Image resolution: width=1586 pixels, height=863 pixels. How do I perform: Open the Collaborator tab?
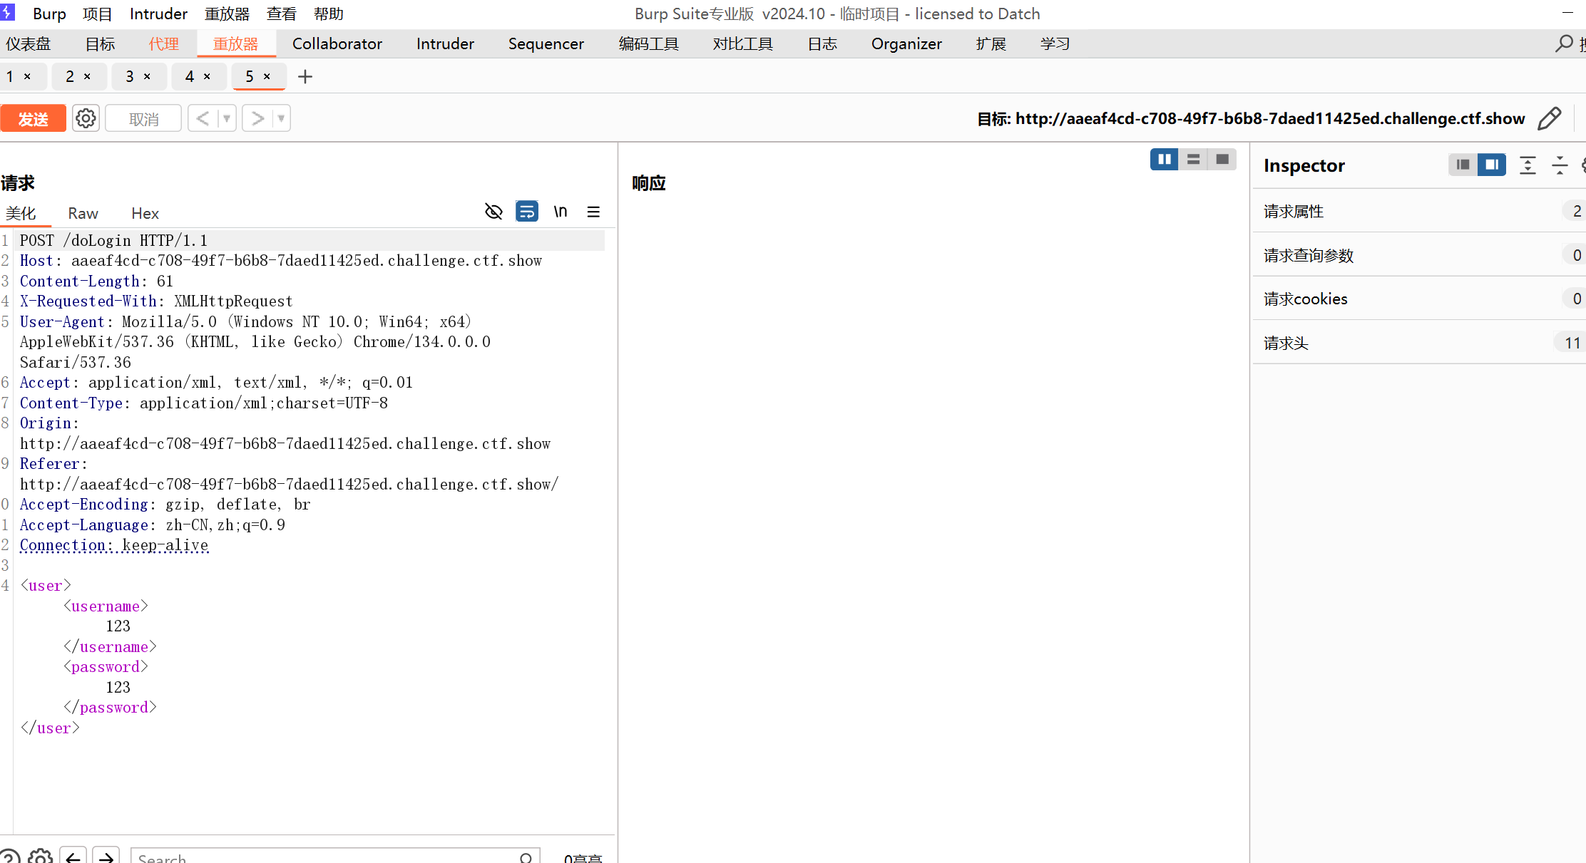[337, 43]
